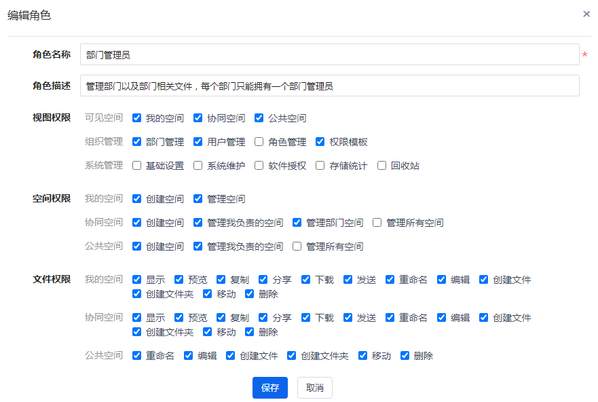Uncheck 重命名 in 协同空间 file permissions
This screenshot has height=402, width=598.
390,317
